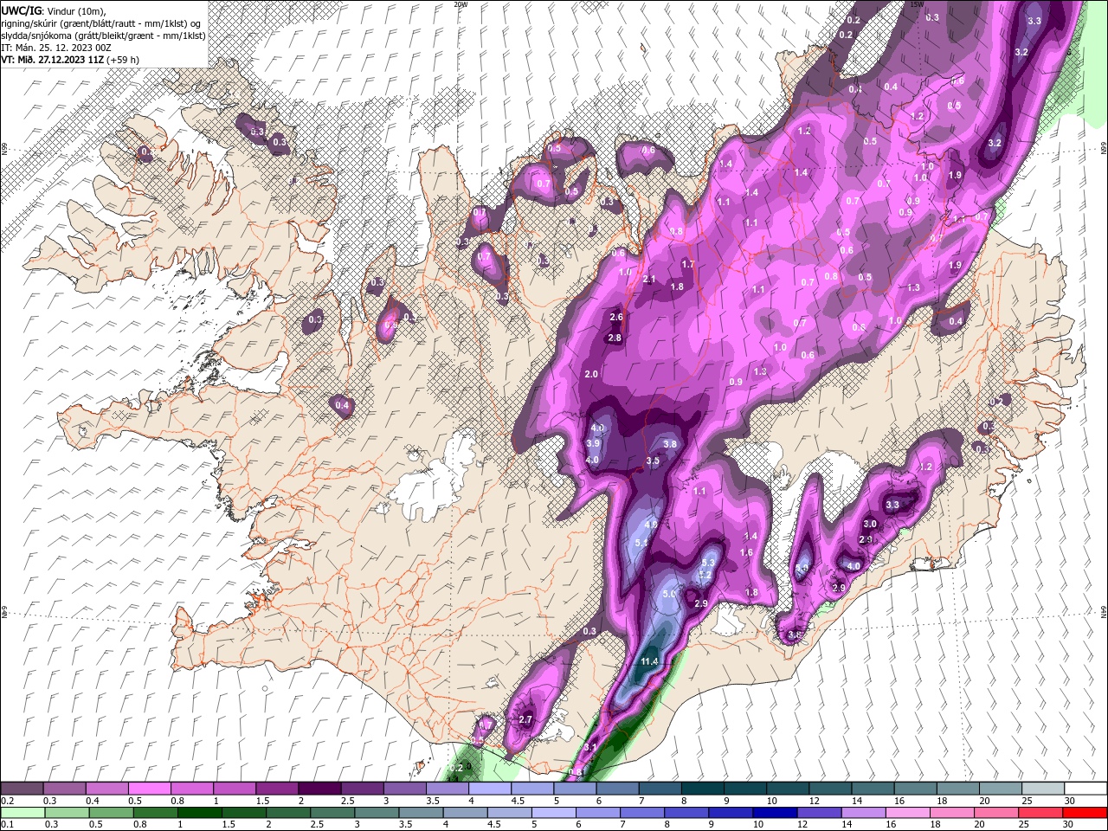
Task: Click the '3.5' precipitation value on the map
Action: [653, 461]
